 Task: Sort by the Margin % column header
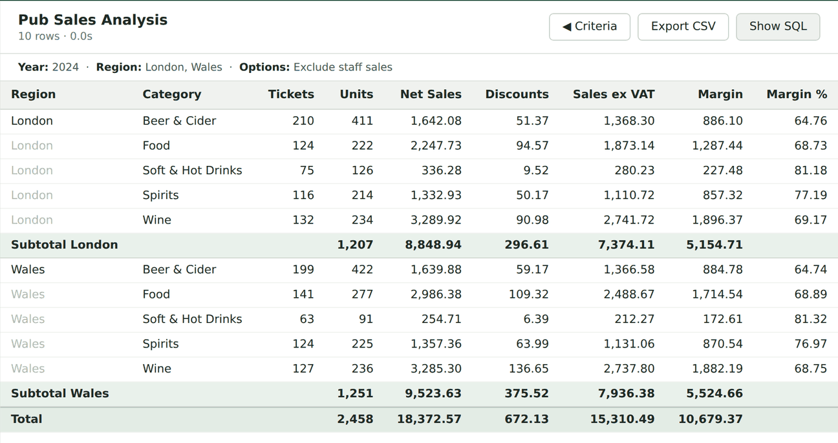coord(797,94)
